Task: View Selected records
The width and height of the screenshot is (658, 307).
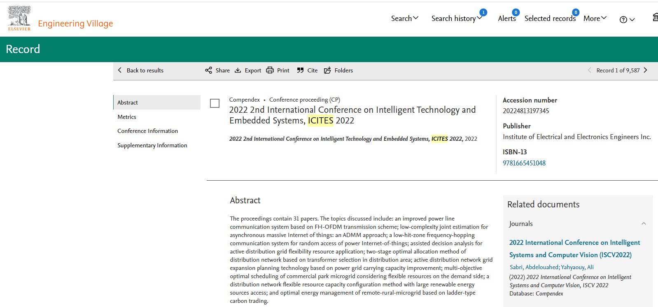Action: (550, 19)
